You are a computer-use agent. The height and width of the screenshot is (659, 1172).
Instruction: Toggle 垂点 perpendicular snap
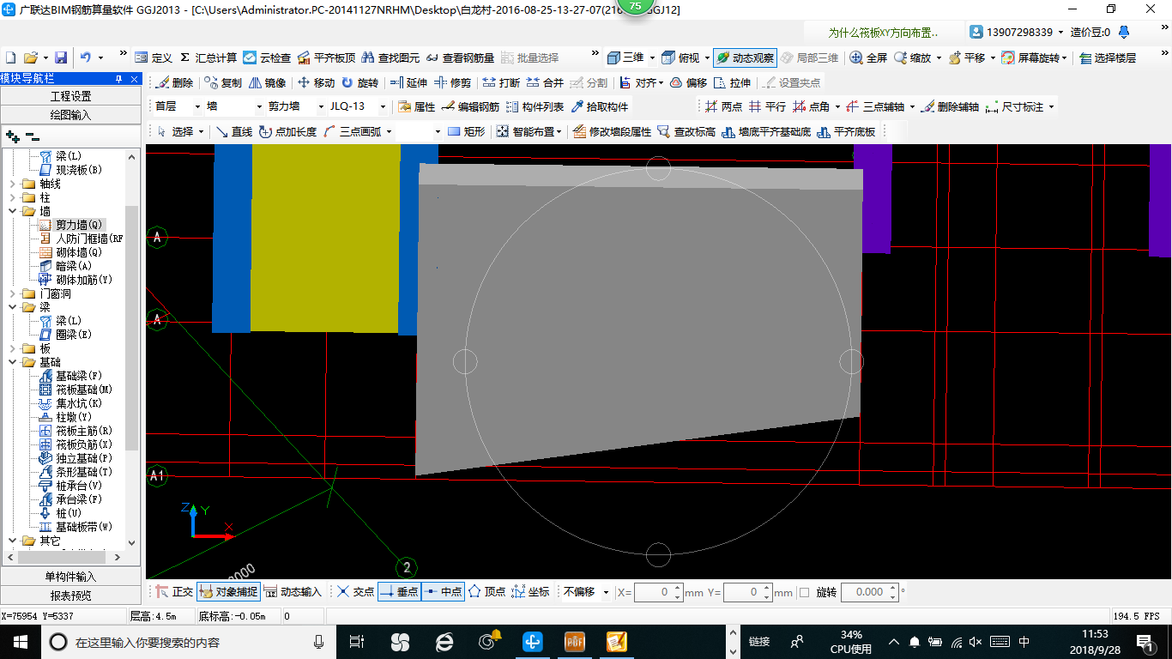tap(399, 591)
